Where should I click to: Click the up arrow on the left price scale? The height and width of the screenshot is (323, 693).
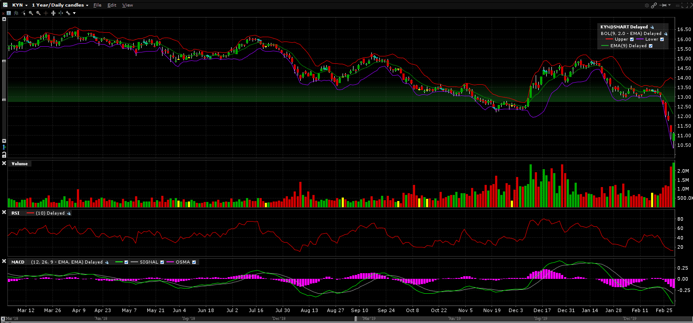point(4,19)
